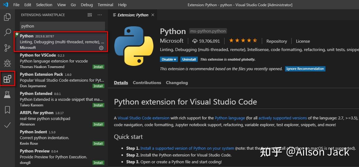Open the Extensions more actions ellipsis
Screen dimensions: 359x167
click(x=100, y=15)
